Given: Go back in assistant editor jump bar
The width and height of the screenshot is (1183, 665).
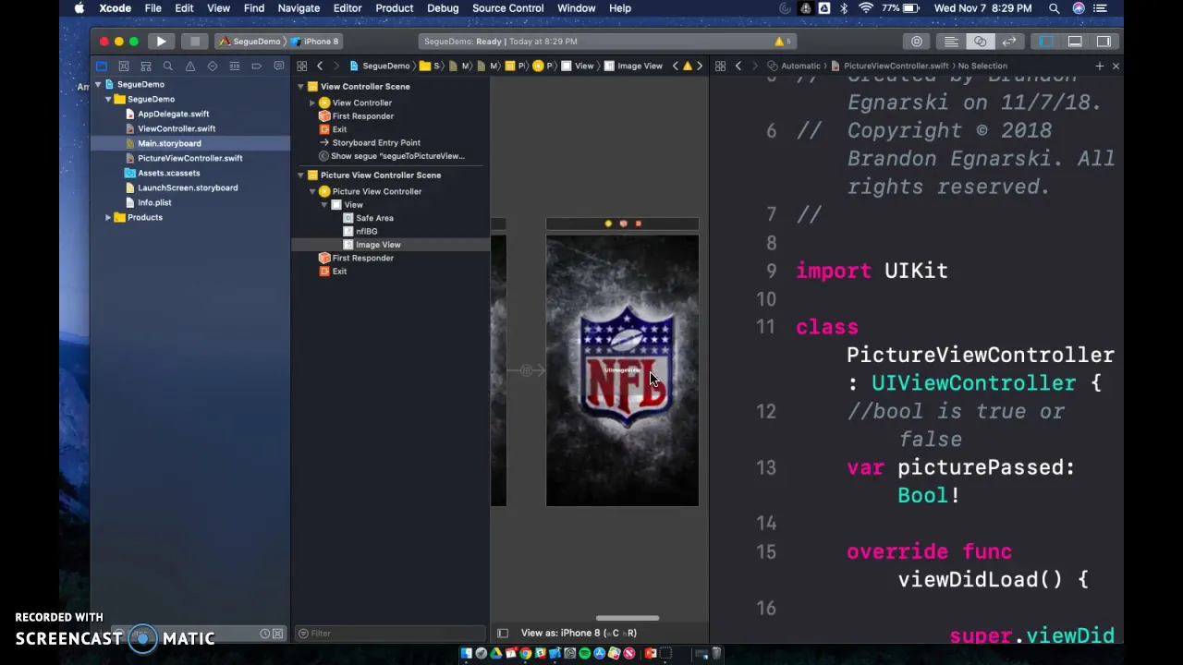Looking at the screenshot, I should [738, 66].
